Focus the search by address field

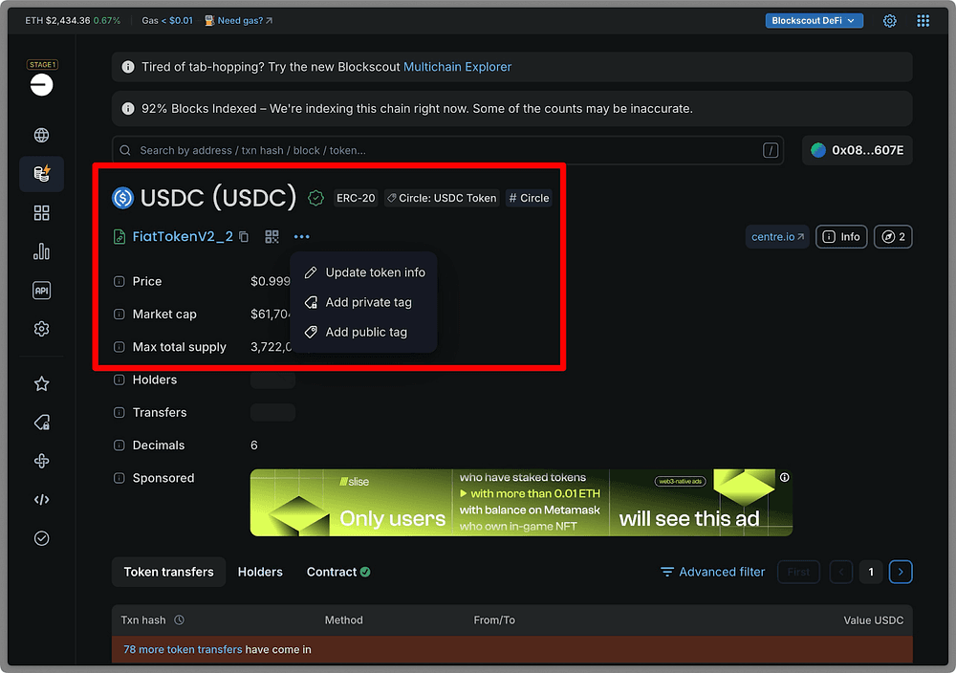coord(447,150)
